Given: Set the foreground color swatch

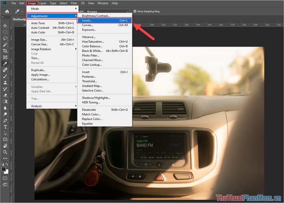Looking at the screenshot, I should pos(3,169).
